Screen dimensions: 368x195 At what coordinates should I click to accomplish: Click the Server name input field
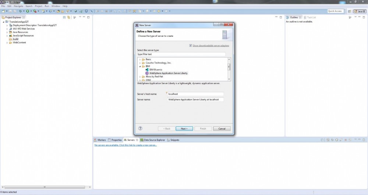[x=195, y=99]
